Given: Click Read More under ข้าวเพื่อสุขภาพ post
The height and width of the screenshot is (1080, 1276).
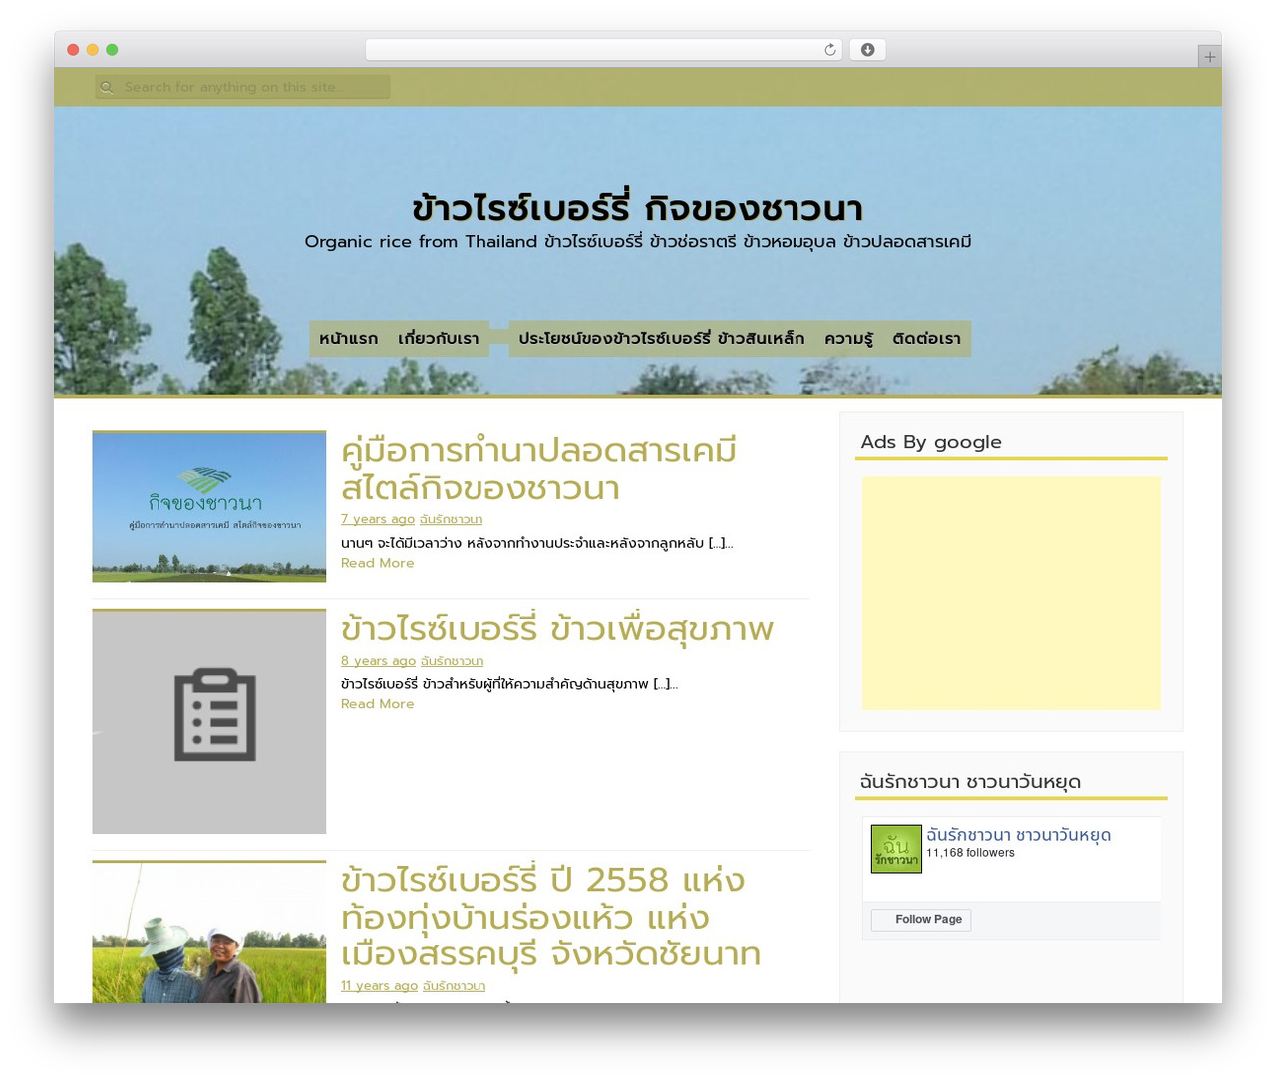Looking at the screenshot, I should [x=377, y=704].
